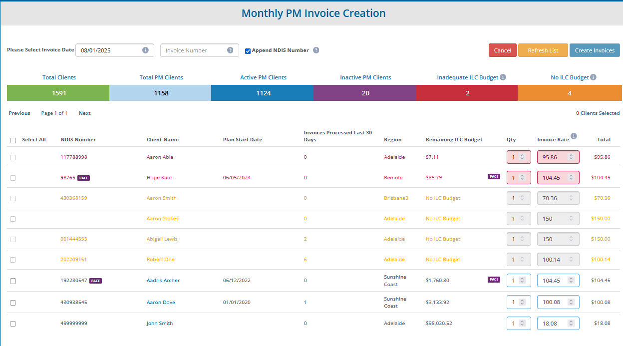Click the light blue Total PM Clients bar
Screen dimensions: 623x346
tap(160, 93)
